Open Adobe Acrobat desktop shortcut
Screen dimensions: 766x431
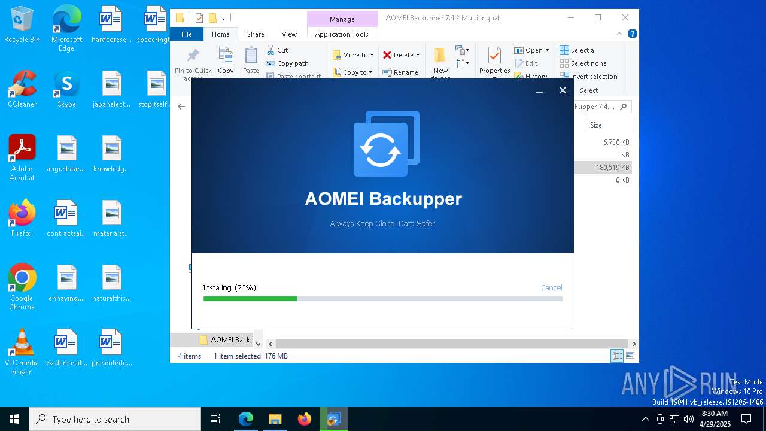tap(22, 158)
